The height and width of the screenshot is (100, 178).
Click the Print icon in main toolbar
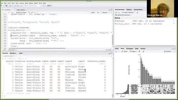pyautogui.click(x=21, y=6)
